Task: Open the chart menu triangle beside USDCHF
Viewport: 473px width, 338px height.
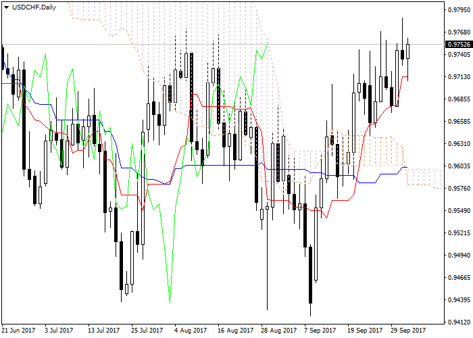Action: pyautogui.click(x=6, y=7)
